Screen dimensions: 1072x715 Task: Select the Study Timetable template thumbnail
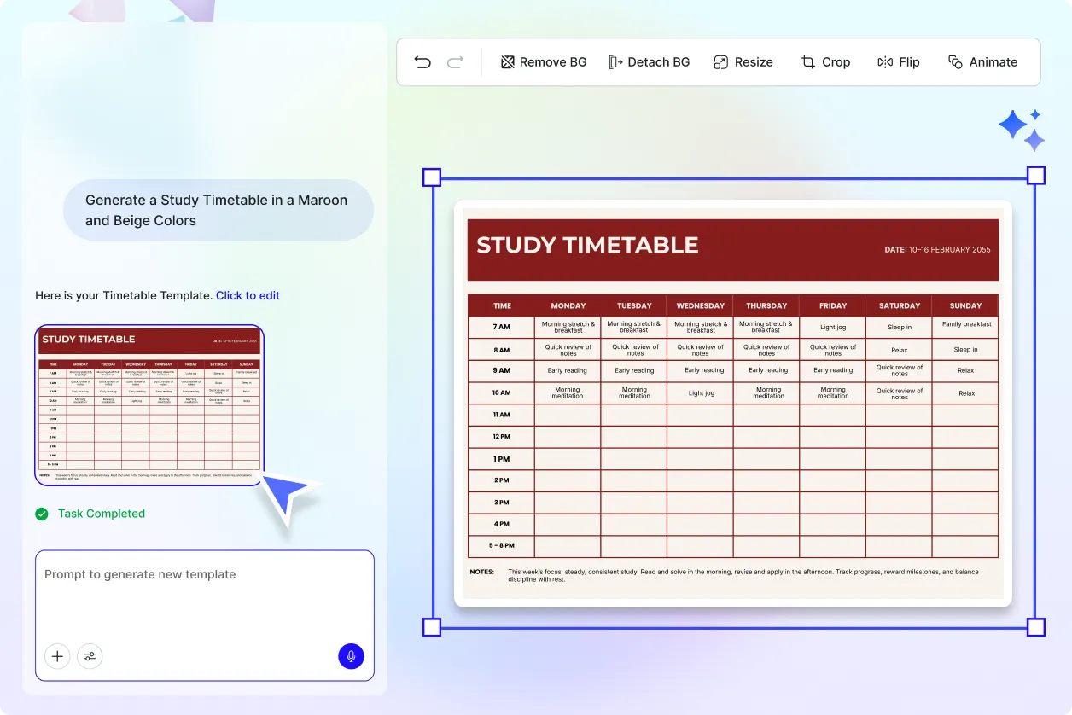click(x=149, y=404)
